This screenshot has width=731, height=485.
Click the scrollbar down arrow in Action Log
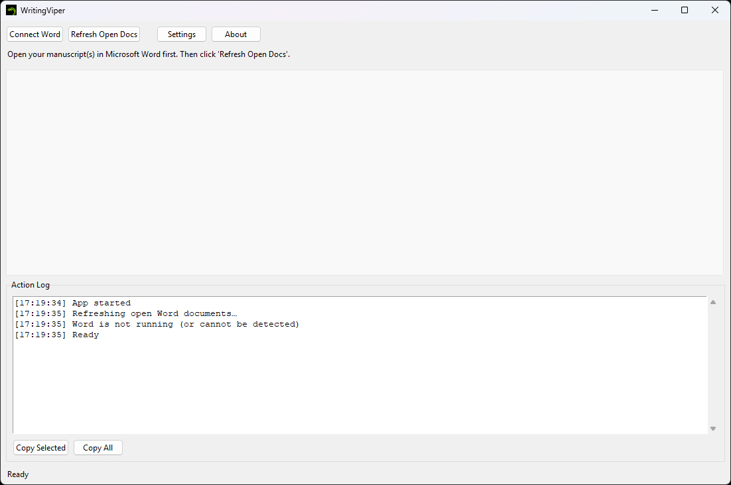[x=713, y=428]
